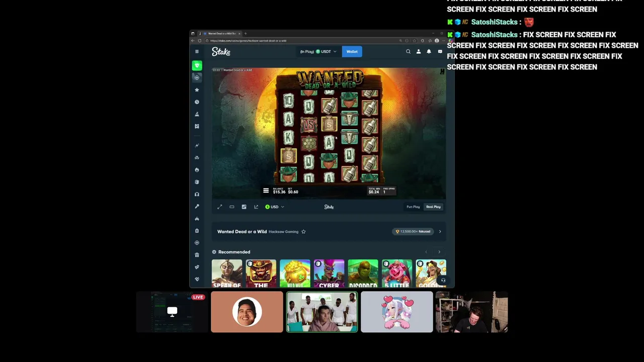The height and width of the screenshot is (362, 644).
Task: Select the group-in-white webcam tile
Action: (322, 312)
